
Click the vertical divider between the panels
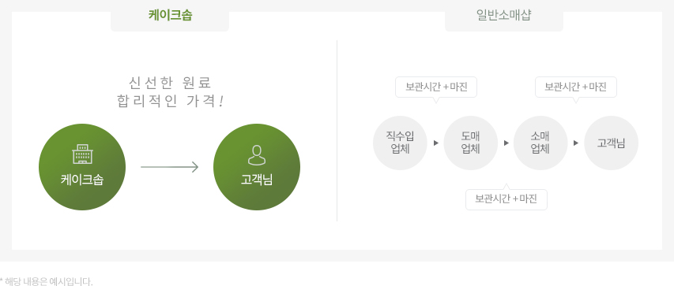tap(337, 131)
